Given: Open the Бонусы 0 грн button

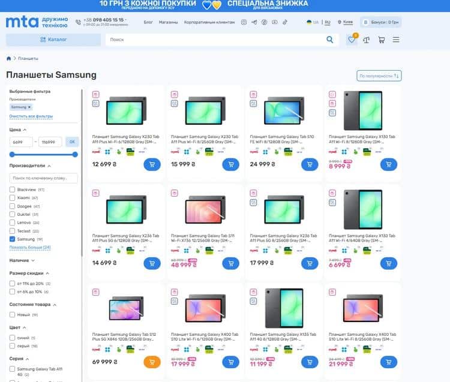Looking at the screenshot, I should [381, 22].
